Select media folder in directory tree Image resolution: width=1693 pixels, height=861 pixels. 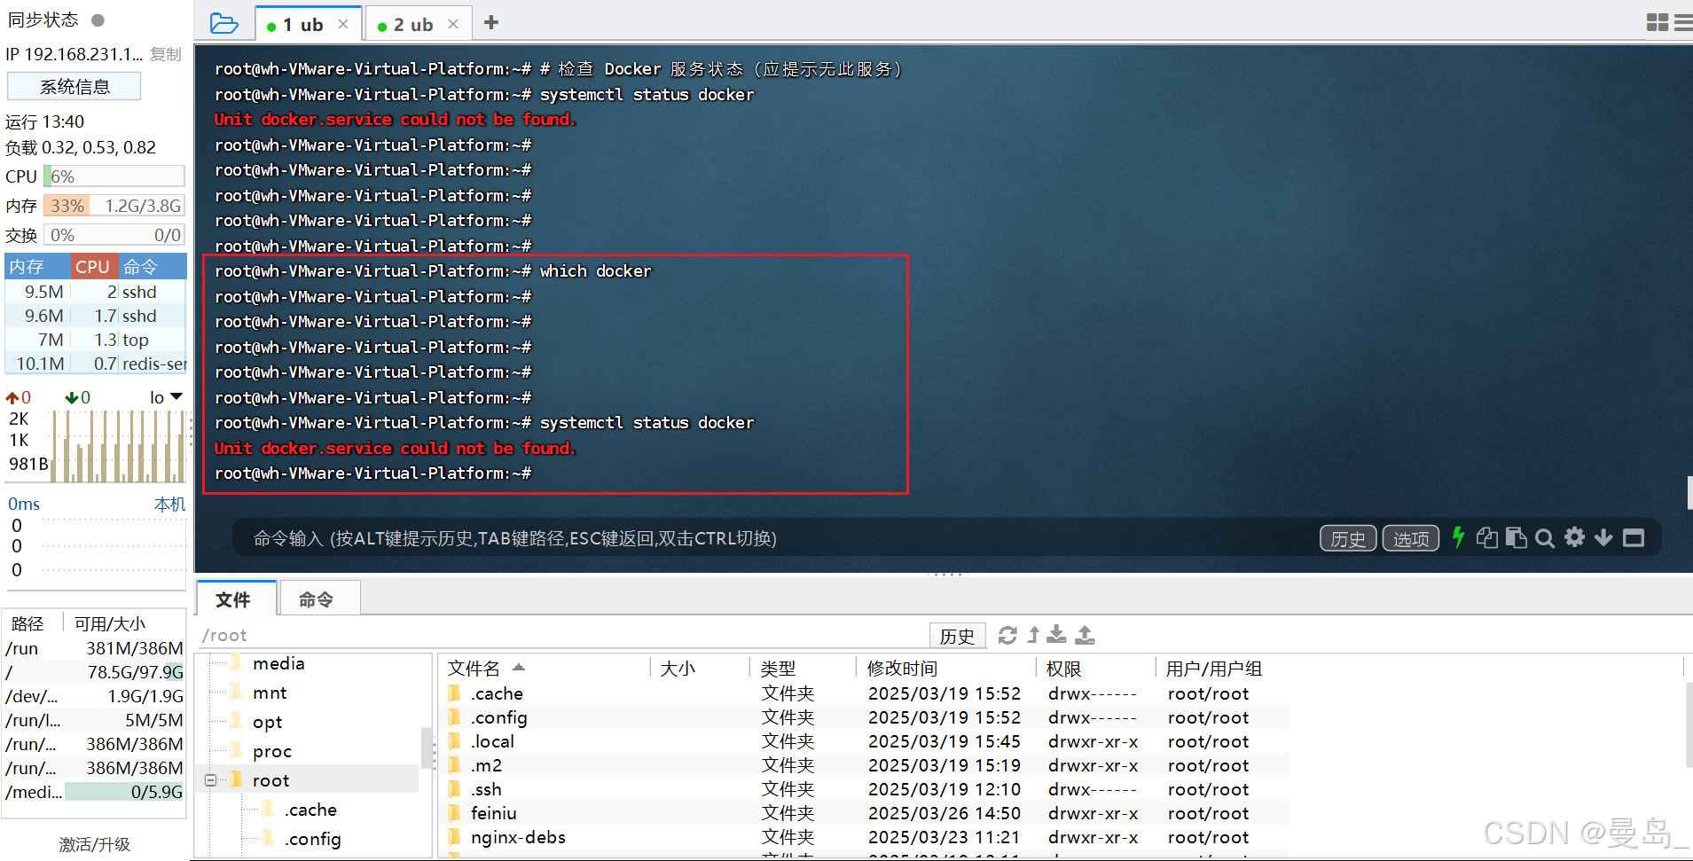(278, 663)
